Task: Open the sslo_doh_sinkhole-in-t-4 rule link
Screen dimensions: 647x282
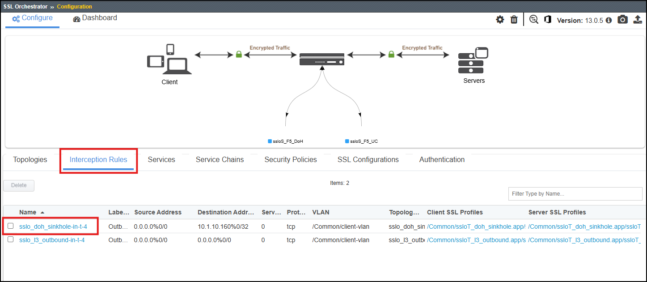Action: (x=53, y=226)
